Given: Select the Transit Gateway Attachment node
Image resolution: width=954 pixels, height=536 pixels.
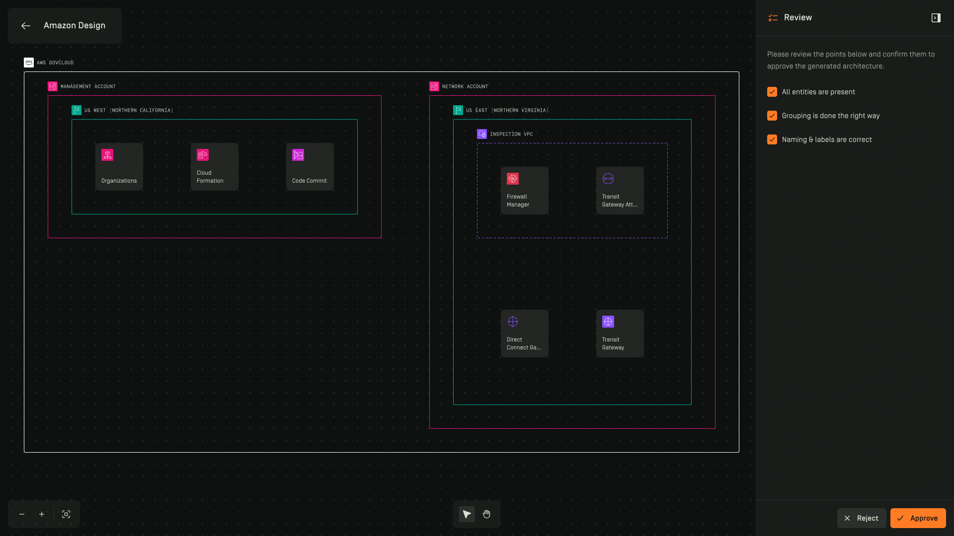Looking at the screenshot, I should (x=620, y=191).
